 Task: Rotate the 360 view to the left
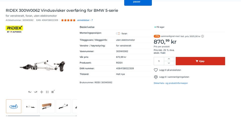tap(30, 92)
